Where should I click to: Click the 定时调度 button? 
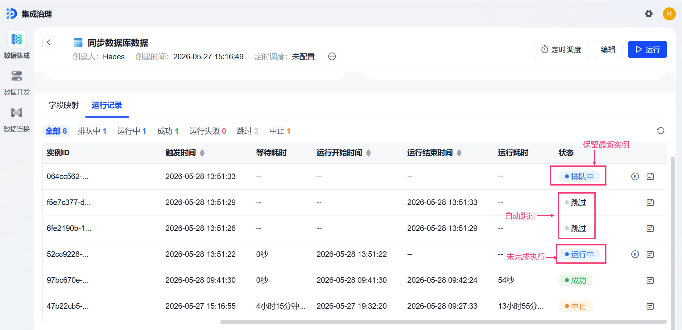coord(561,49)
